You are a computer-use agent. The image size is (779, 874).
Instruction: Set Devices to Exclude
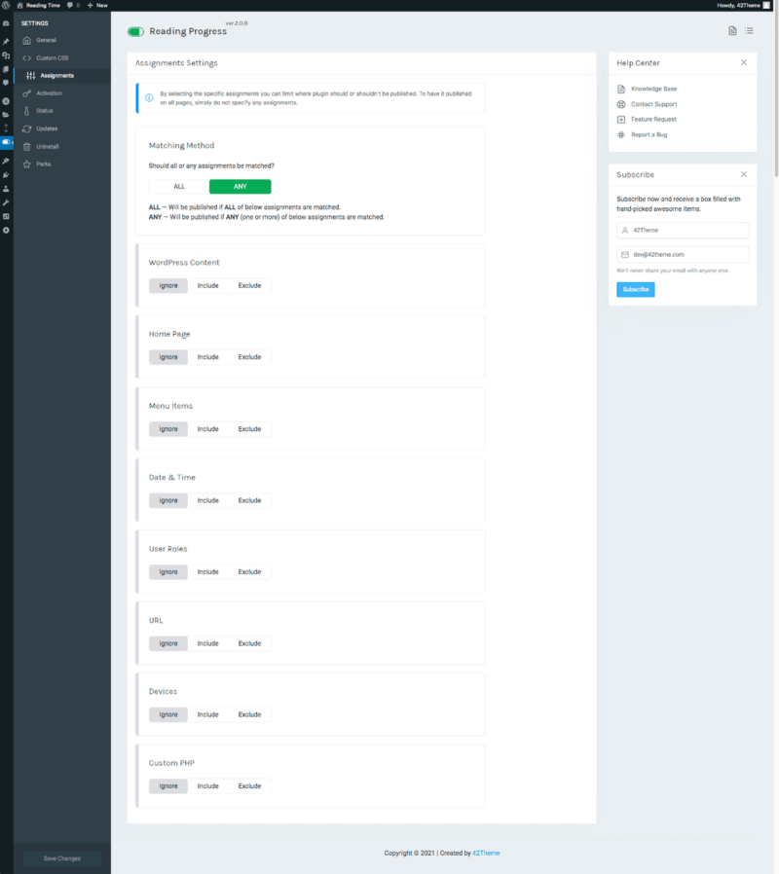(250, 714)
